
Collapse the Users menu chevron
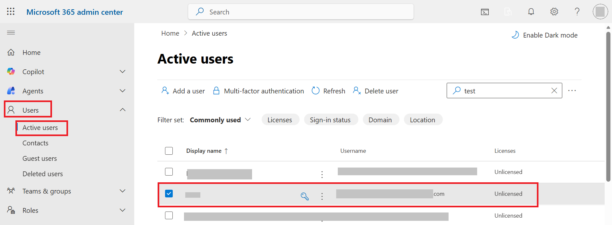[x=122, y=110]
